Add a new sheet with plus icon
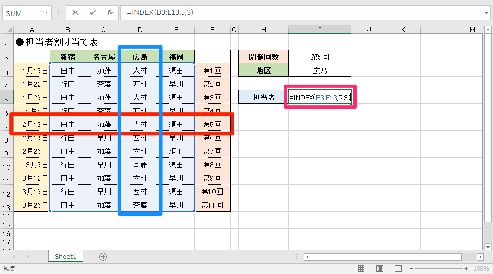The width and height of the screenshot is (493, 274). [x=103, y=257]
